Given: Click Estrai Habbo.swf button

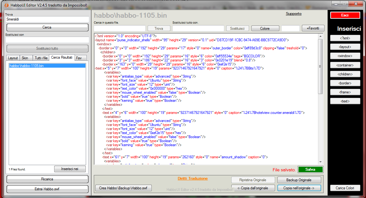Looking at the screenshot, I should coord(47,189).
